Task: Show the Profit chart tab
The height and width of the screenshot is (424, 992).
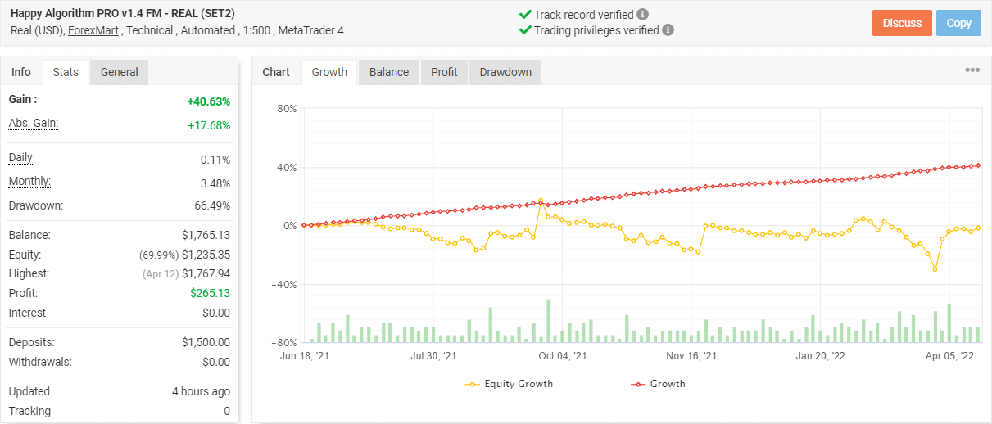Action: pos(444,72)
